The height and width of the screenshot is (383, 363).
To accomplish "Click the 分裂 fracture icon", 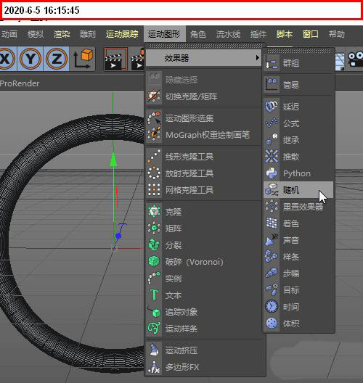I will tap(154, 244).
